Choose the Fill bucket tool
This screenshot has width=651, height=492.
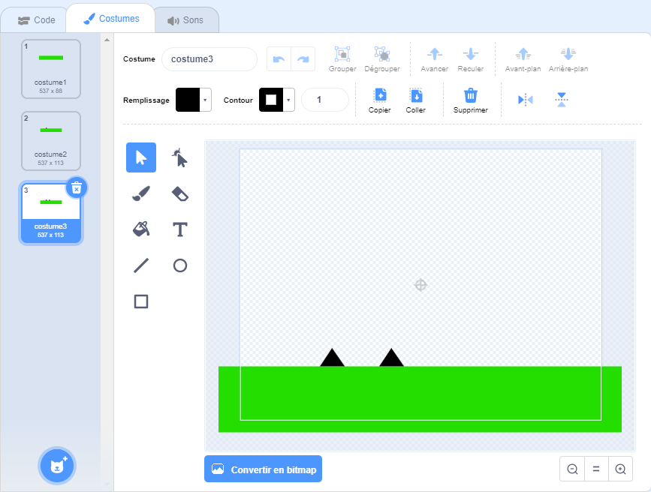pos(141,229)
